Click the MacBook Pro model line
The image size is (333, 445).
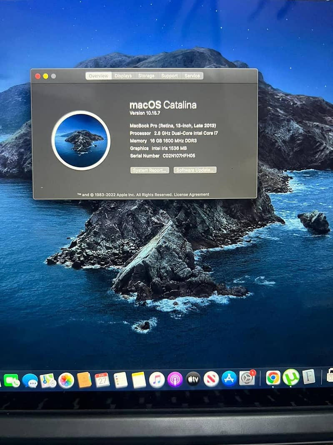173,126
